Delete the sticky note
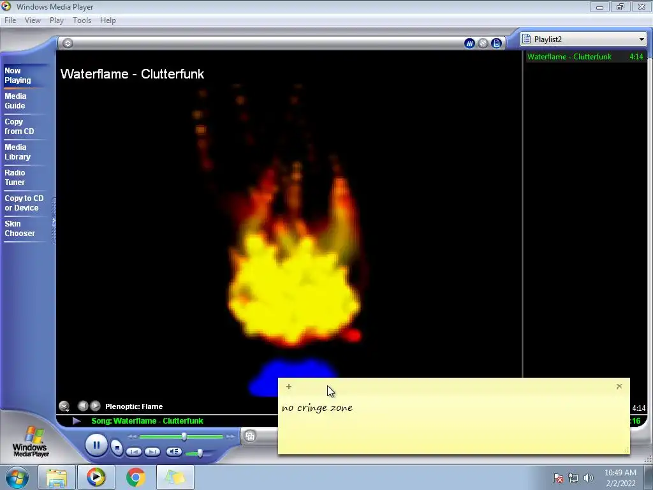This screenshot has height=490, width=653. point(619,386)
